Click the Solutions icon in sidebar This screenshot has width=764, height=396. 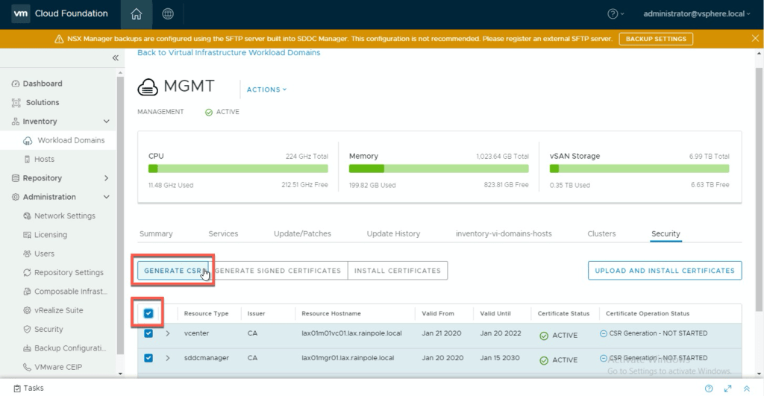(16, 103)
